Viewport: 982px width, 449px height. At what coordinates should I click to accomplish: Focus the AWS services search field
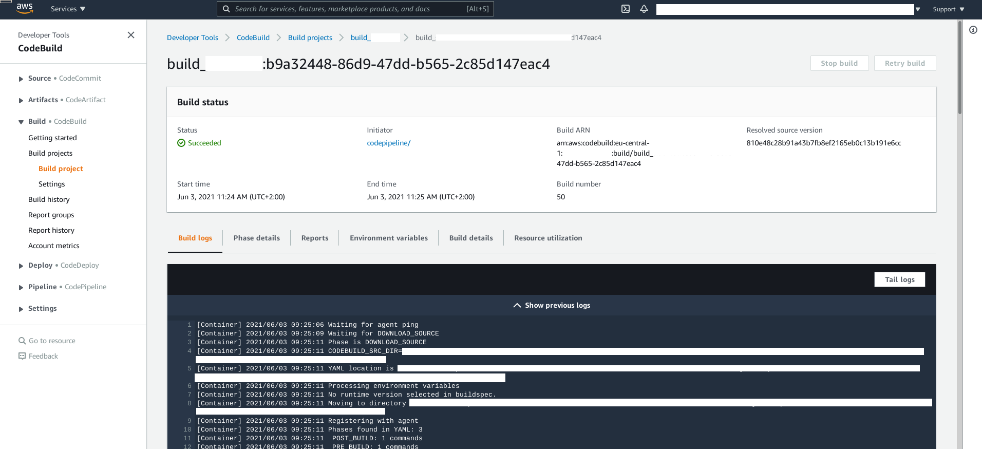coord(349,9)
